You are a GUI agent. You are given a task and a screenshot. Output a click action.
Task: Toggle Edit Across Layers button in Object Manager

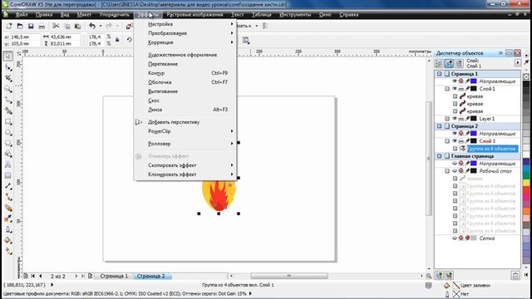pyautogui.click(x=449, y=63)
